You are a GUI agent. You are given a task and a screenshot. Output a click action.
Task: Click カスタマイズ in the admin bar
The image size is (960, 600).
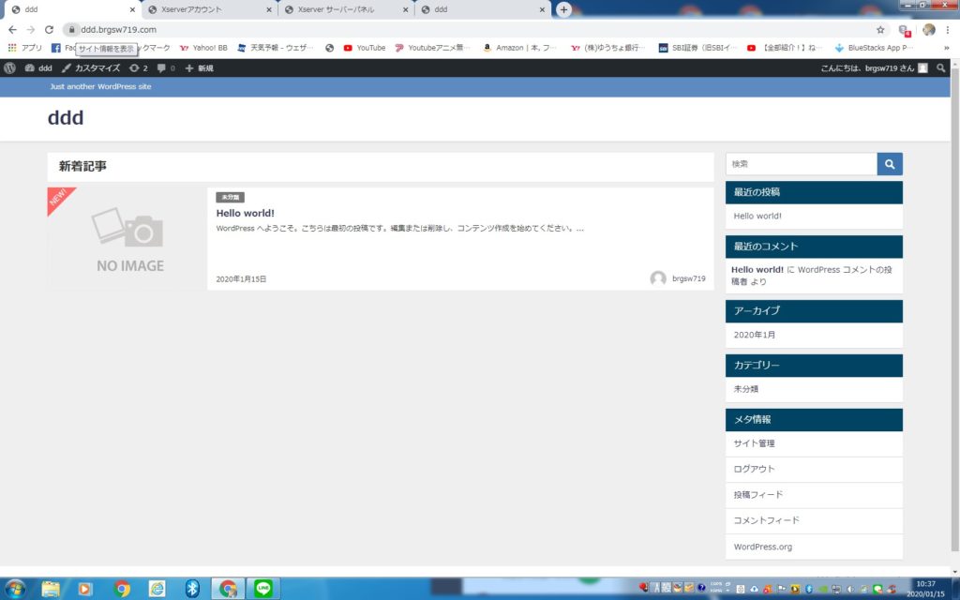[x=91, y=68]
